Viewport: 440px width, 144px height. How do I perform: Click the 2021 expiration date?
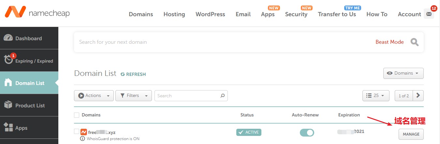(351, 132)
